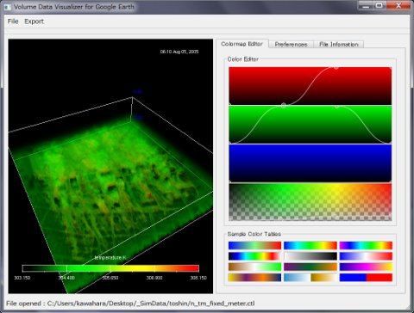Choose the brown-white-green sample color table
The width and height of the screenshot is (414, 313).
point(254,267)
